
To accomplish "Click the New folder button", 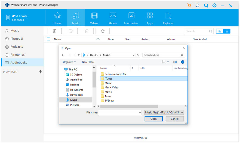I will (x=88, y=62).
